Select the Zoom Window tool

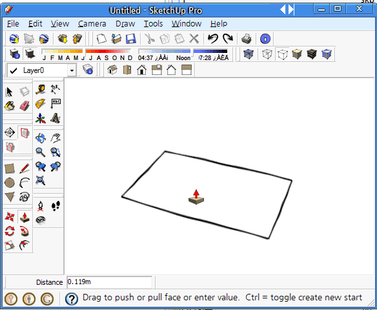(56, 152)
